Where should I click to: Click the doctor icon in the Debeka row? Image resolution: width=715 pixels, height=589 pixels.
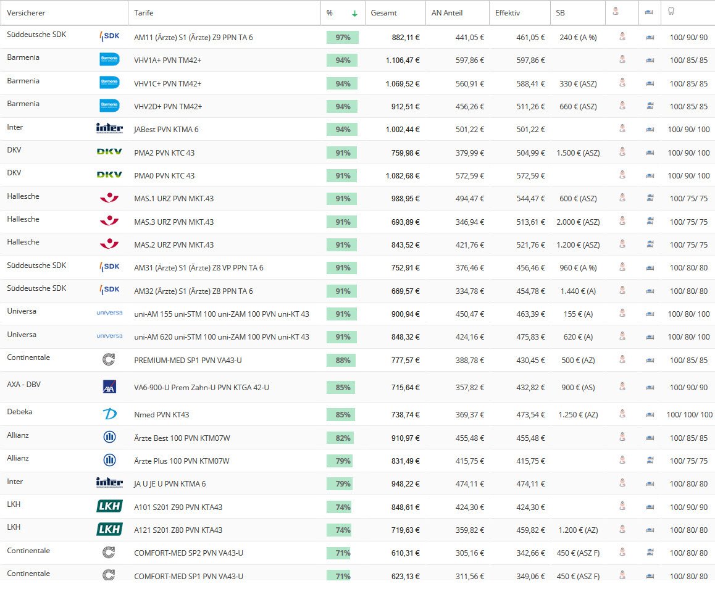tap(622, 414)
